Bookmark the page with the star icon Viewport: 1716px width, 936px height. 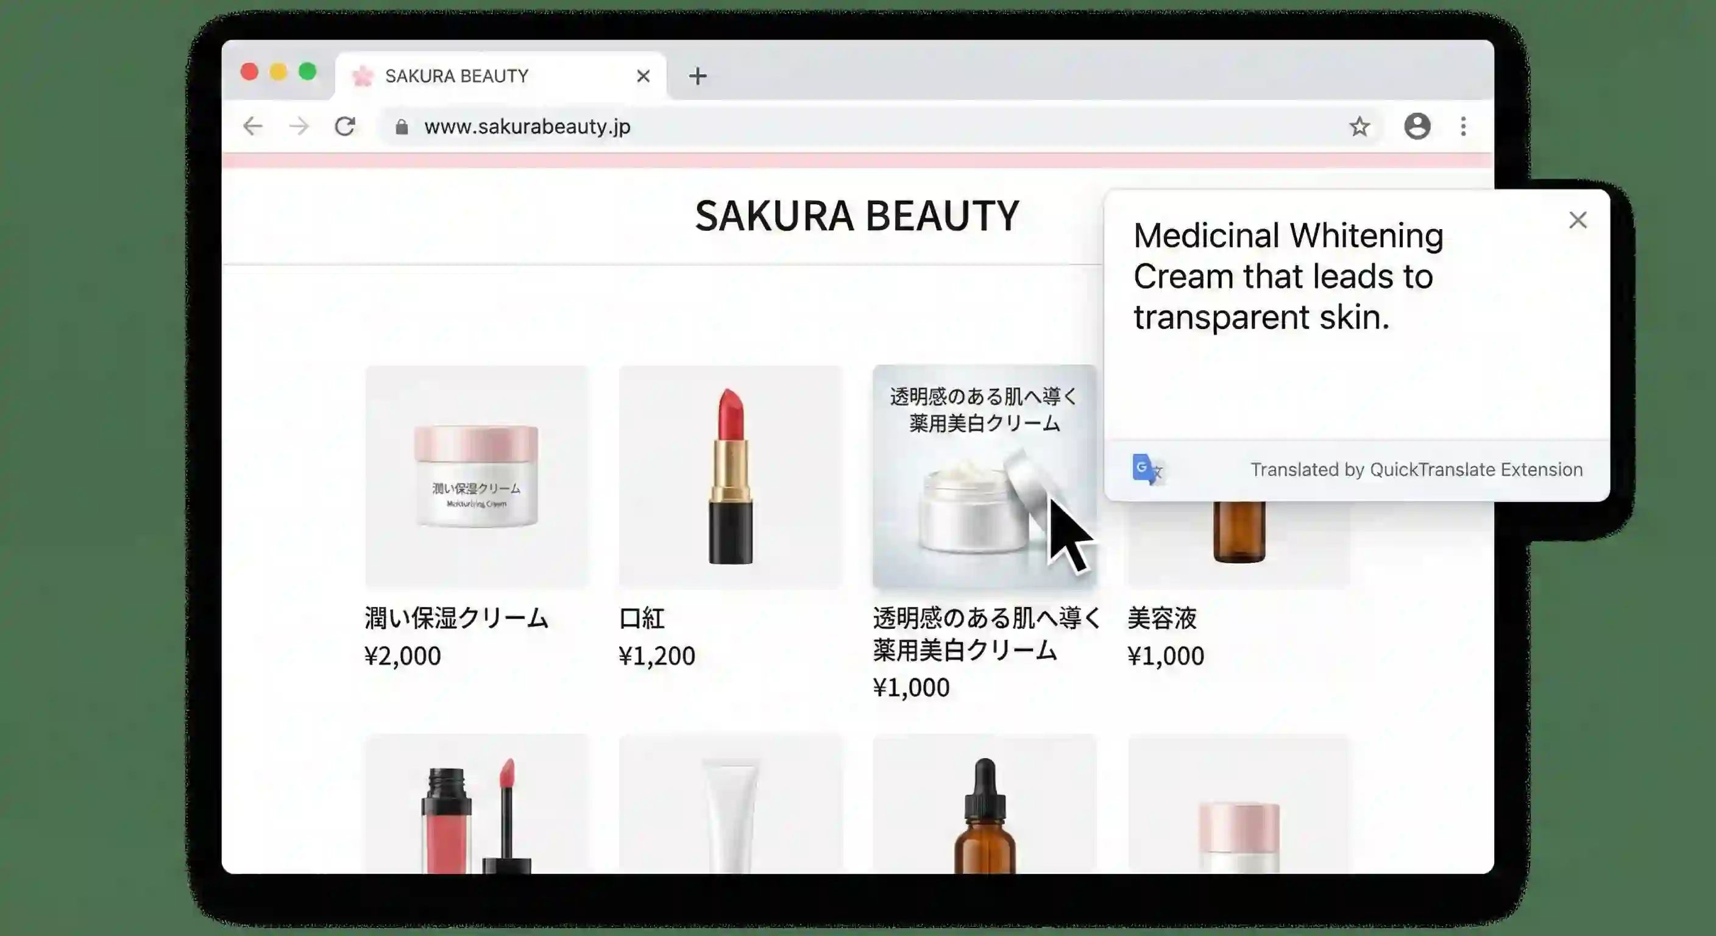[x=1359, y=127]
